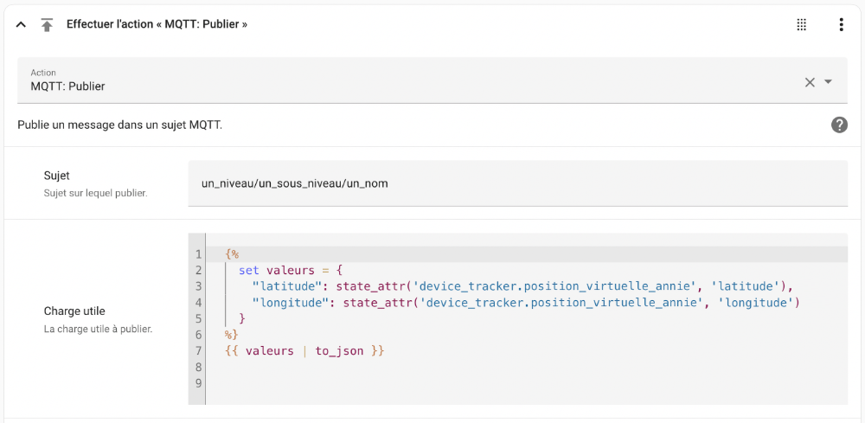Click the Action combo box value MQTT: Publier
This screenshot has height=423, width=865.
click(67, 87)
